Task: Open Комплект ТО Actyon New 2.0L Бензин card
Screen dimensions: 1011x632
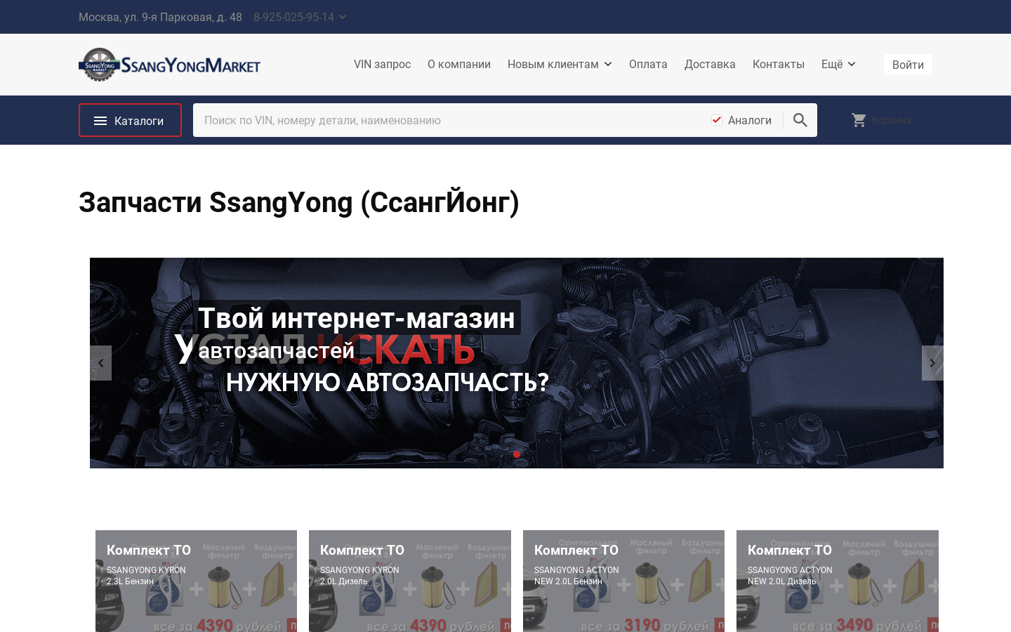Action: [623, 581]
